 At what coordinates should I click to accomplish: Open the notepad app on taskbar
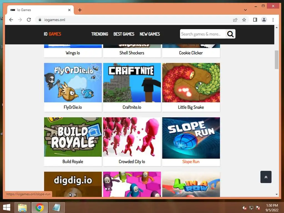(57, 207)
